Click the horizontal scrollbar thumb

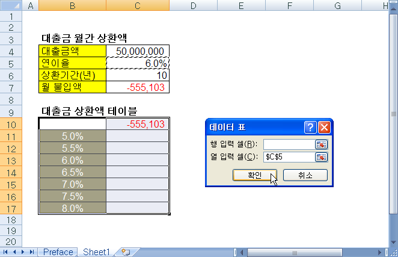(x=295, y=252)
